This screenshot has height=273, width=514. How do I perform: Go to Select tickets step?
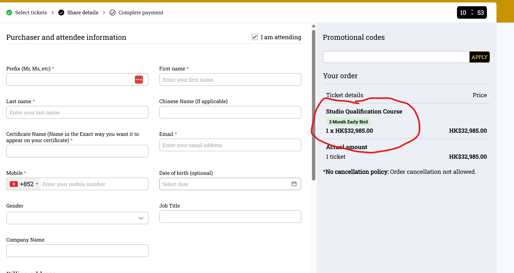[x=31, y=12]
